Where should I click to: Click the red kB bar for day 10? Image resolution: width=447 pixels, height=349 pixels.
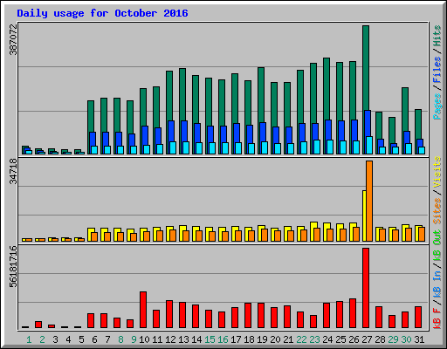pos(143,310)
